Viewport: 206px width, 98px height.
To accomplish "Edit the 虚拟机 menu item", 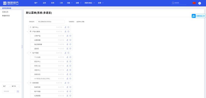I will 67,49.
